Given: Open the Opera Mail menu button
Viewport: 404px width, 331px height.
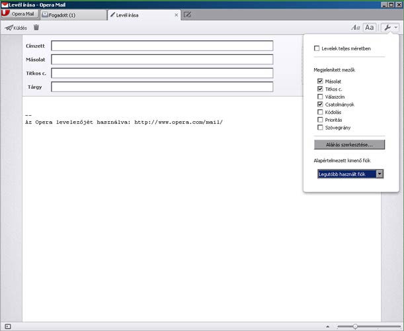Looking at the screenshot, I should pos(19,14).
